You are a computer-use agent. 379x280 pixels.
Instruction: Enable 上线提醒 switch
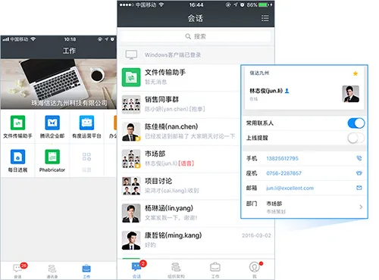click(356, 138)
